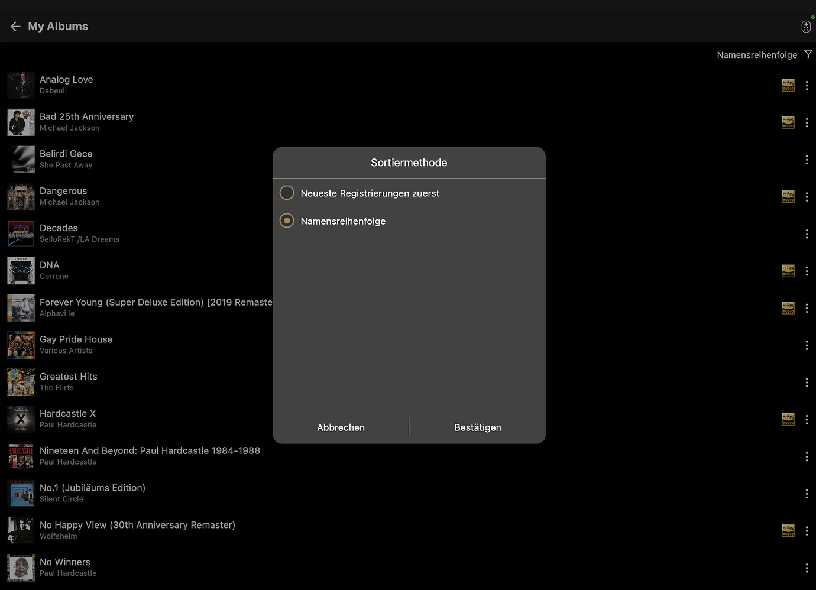The image size is (816, 590).
Task: Open the Decades album cover thumbnail
Action: [x=21, y=234]
